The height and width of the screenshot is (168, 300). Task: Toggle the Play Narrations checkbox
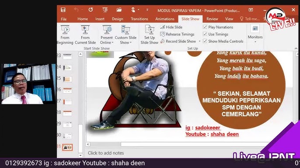(205, 27)
